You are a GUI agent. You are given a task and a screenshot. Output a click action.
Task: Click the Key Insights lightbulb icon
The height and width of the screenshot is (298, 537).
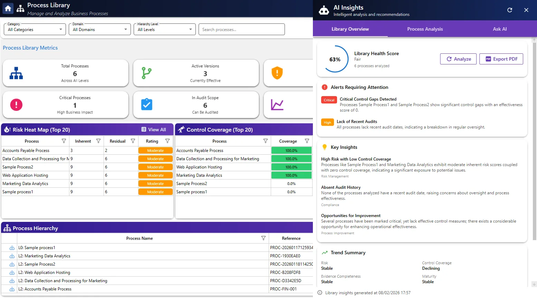pyautogui.click(x=325, y=147)
